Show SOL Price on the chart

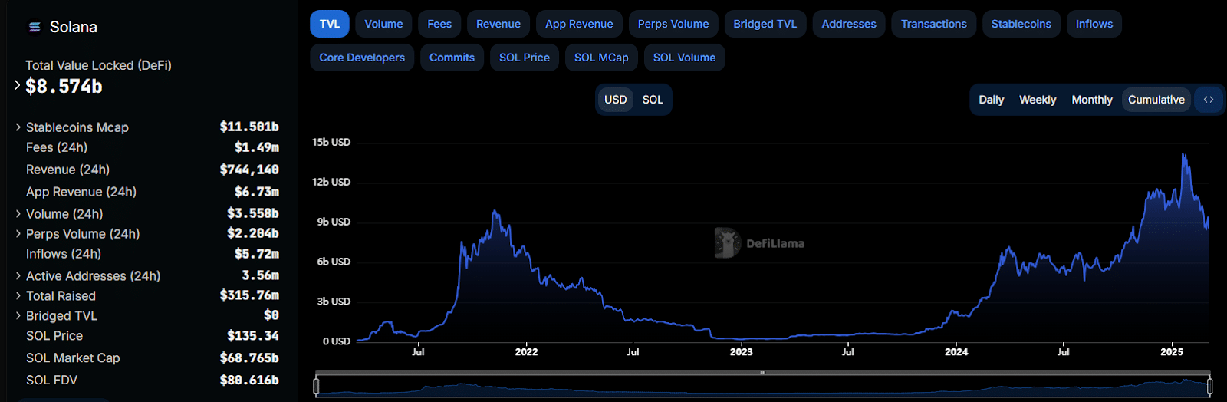[x=525, y=58]
